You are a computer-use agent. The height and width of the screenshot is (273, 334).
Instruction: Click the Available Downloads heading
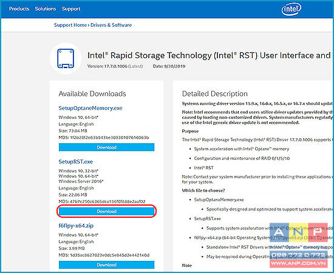tap(92, 93)
